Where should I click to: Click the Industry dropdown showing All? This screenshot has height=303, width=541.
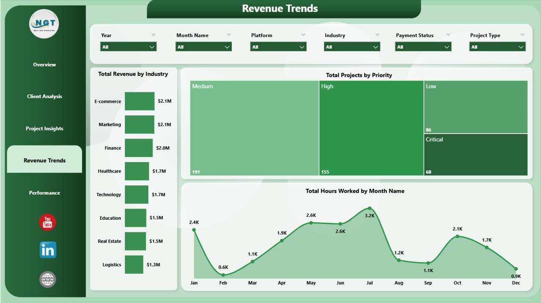[x=352, y=46]
